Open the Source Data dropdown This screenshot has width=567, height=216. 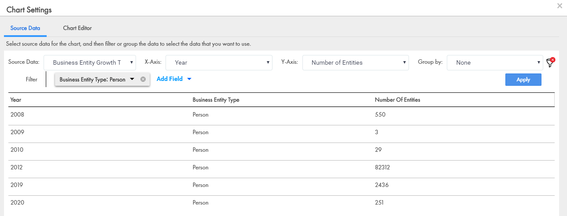click(90, 62)
